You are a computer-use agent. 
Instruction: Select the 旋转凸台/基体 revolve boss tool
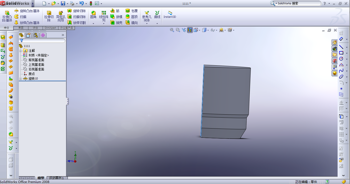pos(27,11)
